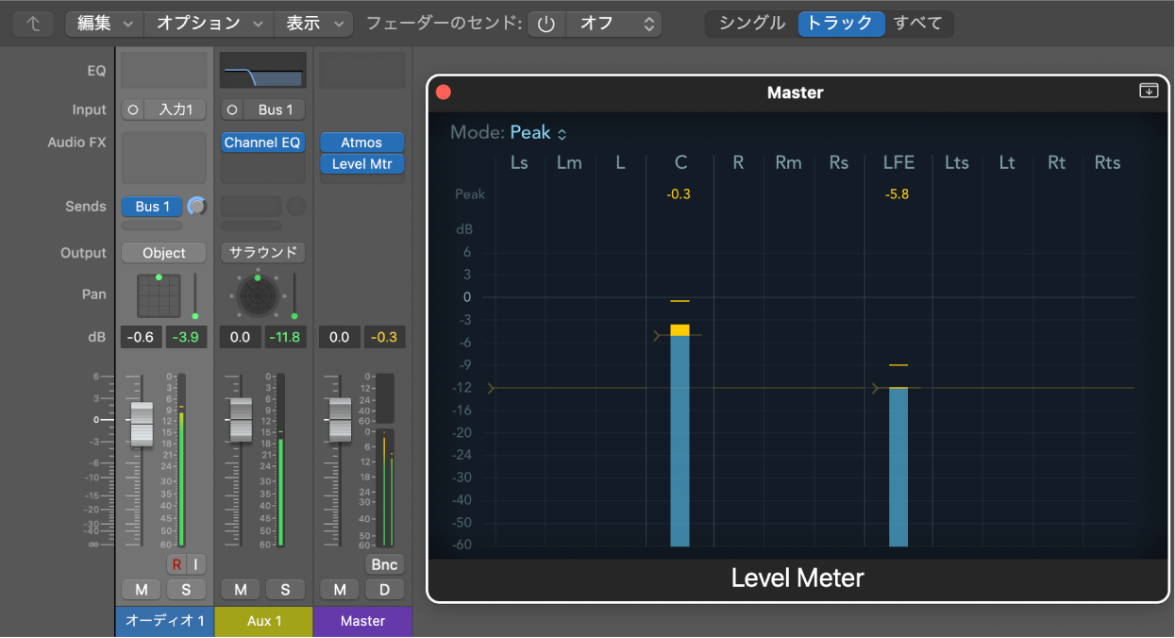Viewport: 1175px width, 638px height.
Task: Click the up arrow icon at top left
Action: pyautogui.click(x=33, y=23)
